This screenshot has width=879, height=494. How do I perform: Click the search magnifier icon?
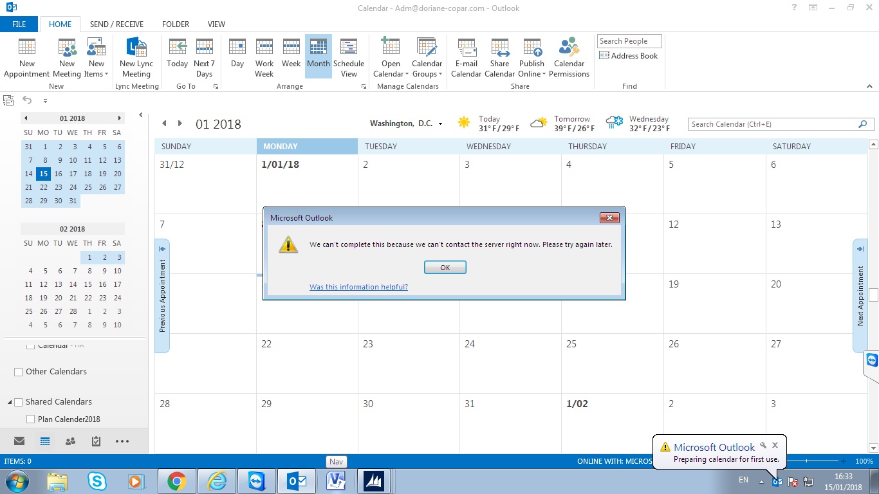863,124
